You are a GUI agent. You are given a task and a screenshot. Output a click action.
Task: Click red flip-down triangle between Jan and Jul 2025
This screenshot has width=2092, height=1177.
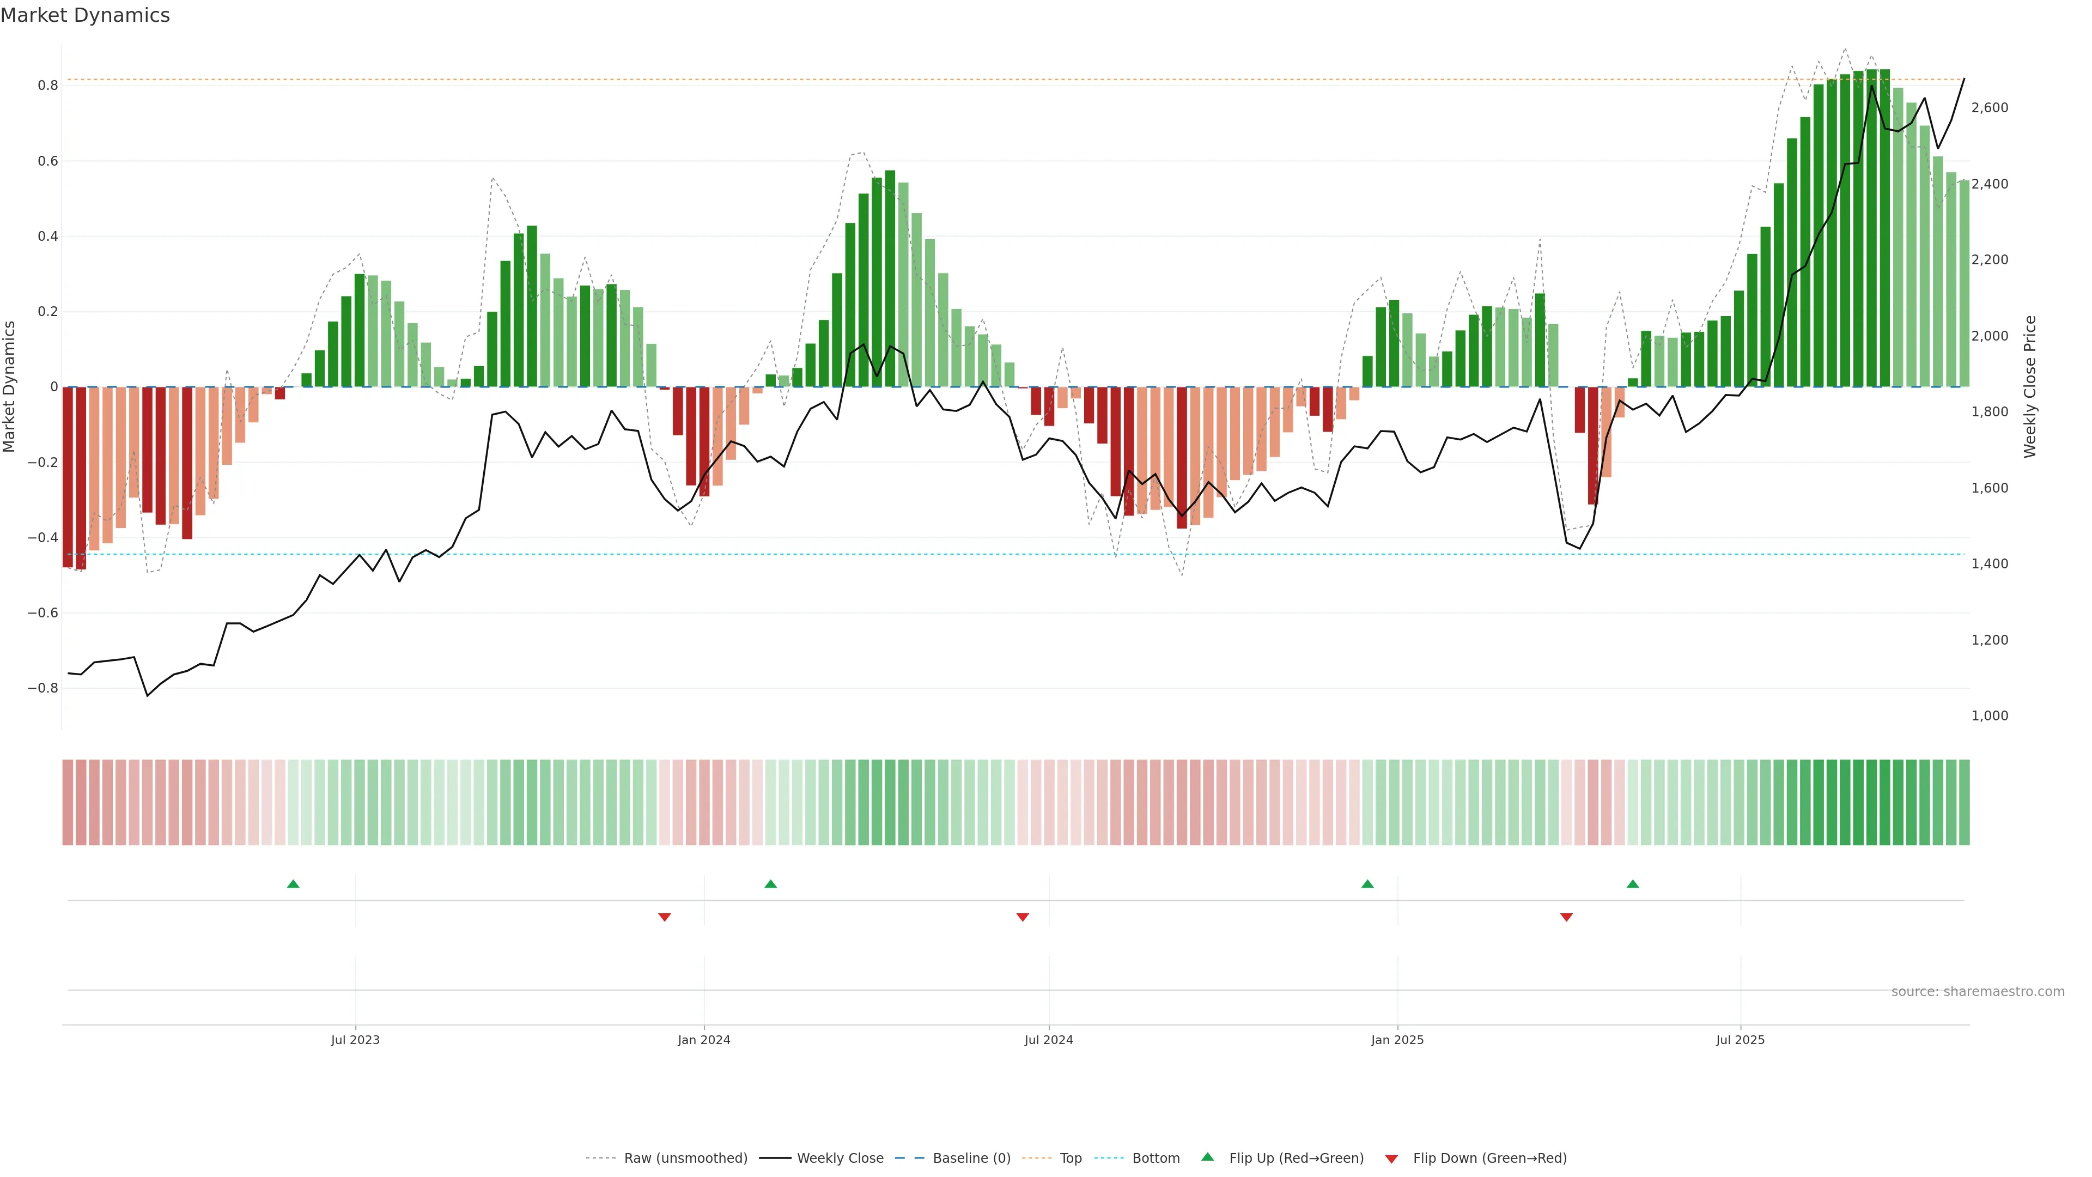click(x=1567, y=917)
